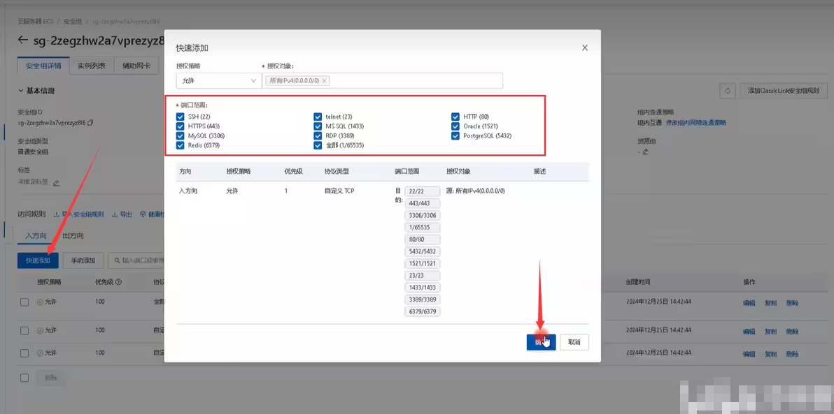Click the 80/80 port tag

coord(423,239)
